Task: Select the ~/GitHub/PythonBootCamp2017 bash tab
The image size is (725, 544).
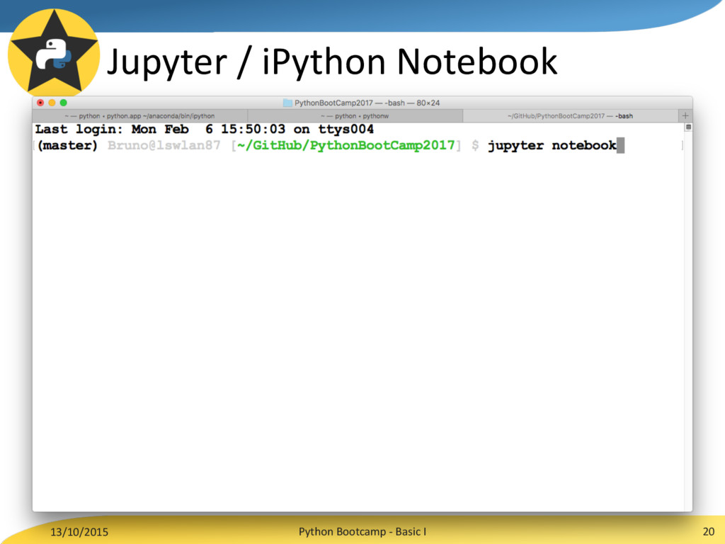Action: [x=570, y=116]
